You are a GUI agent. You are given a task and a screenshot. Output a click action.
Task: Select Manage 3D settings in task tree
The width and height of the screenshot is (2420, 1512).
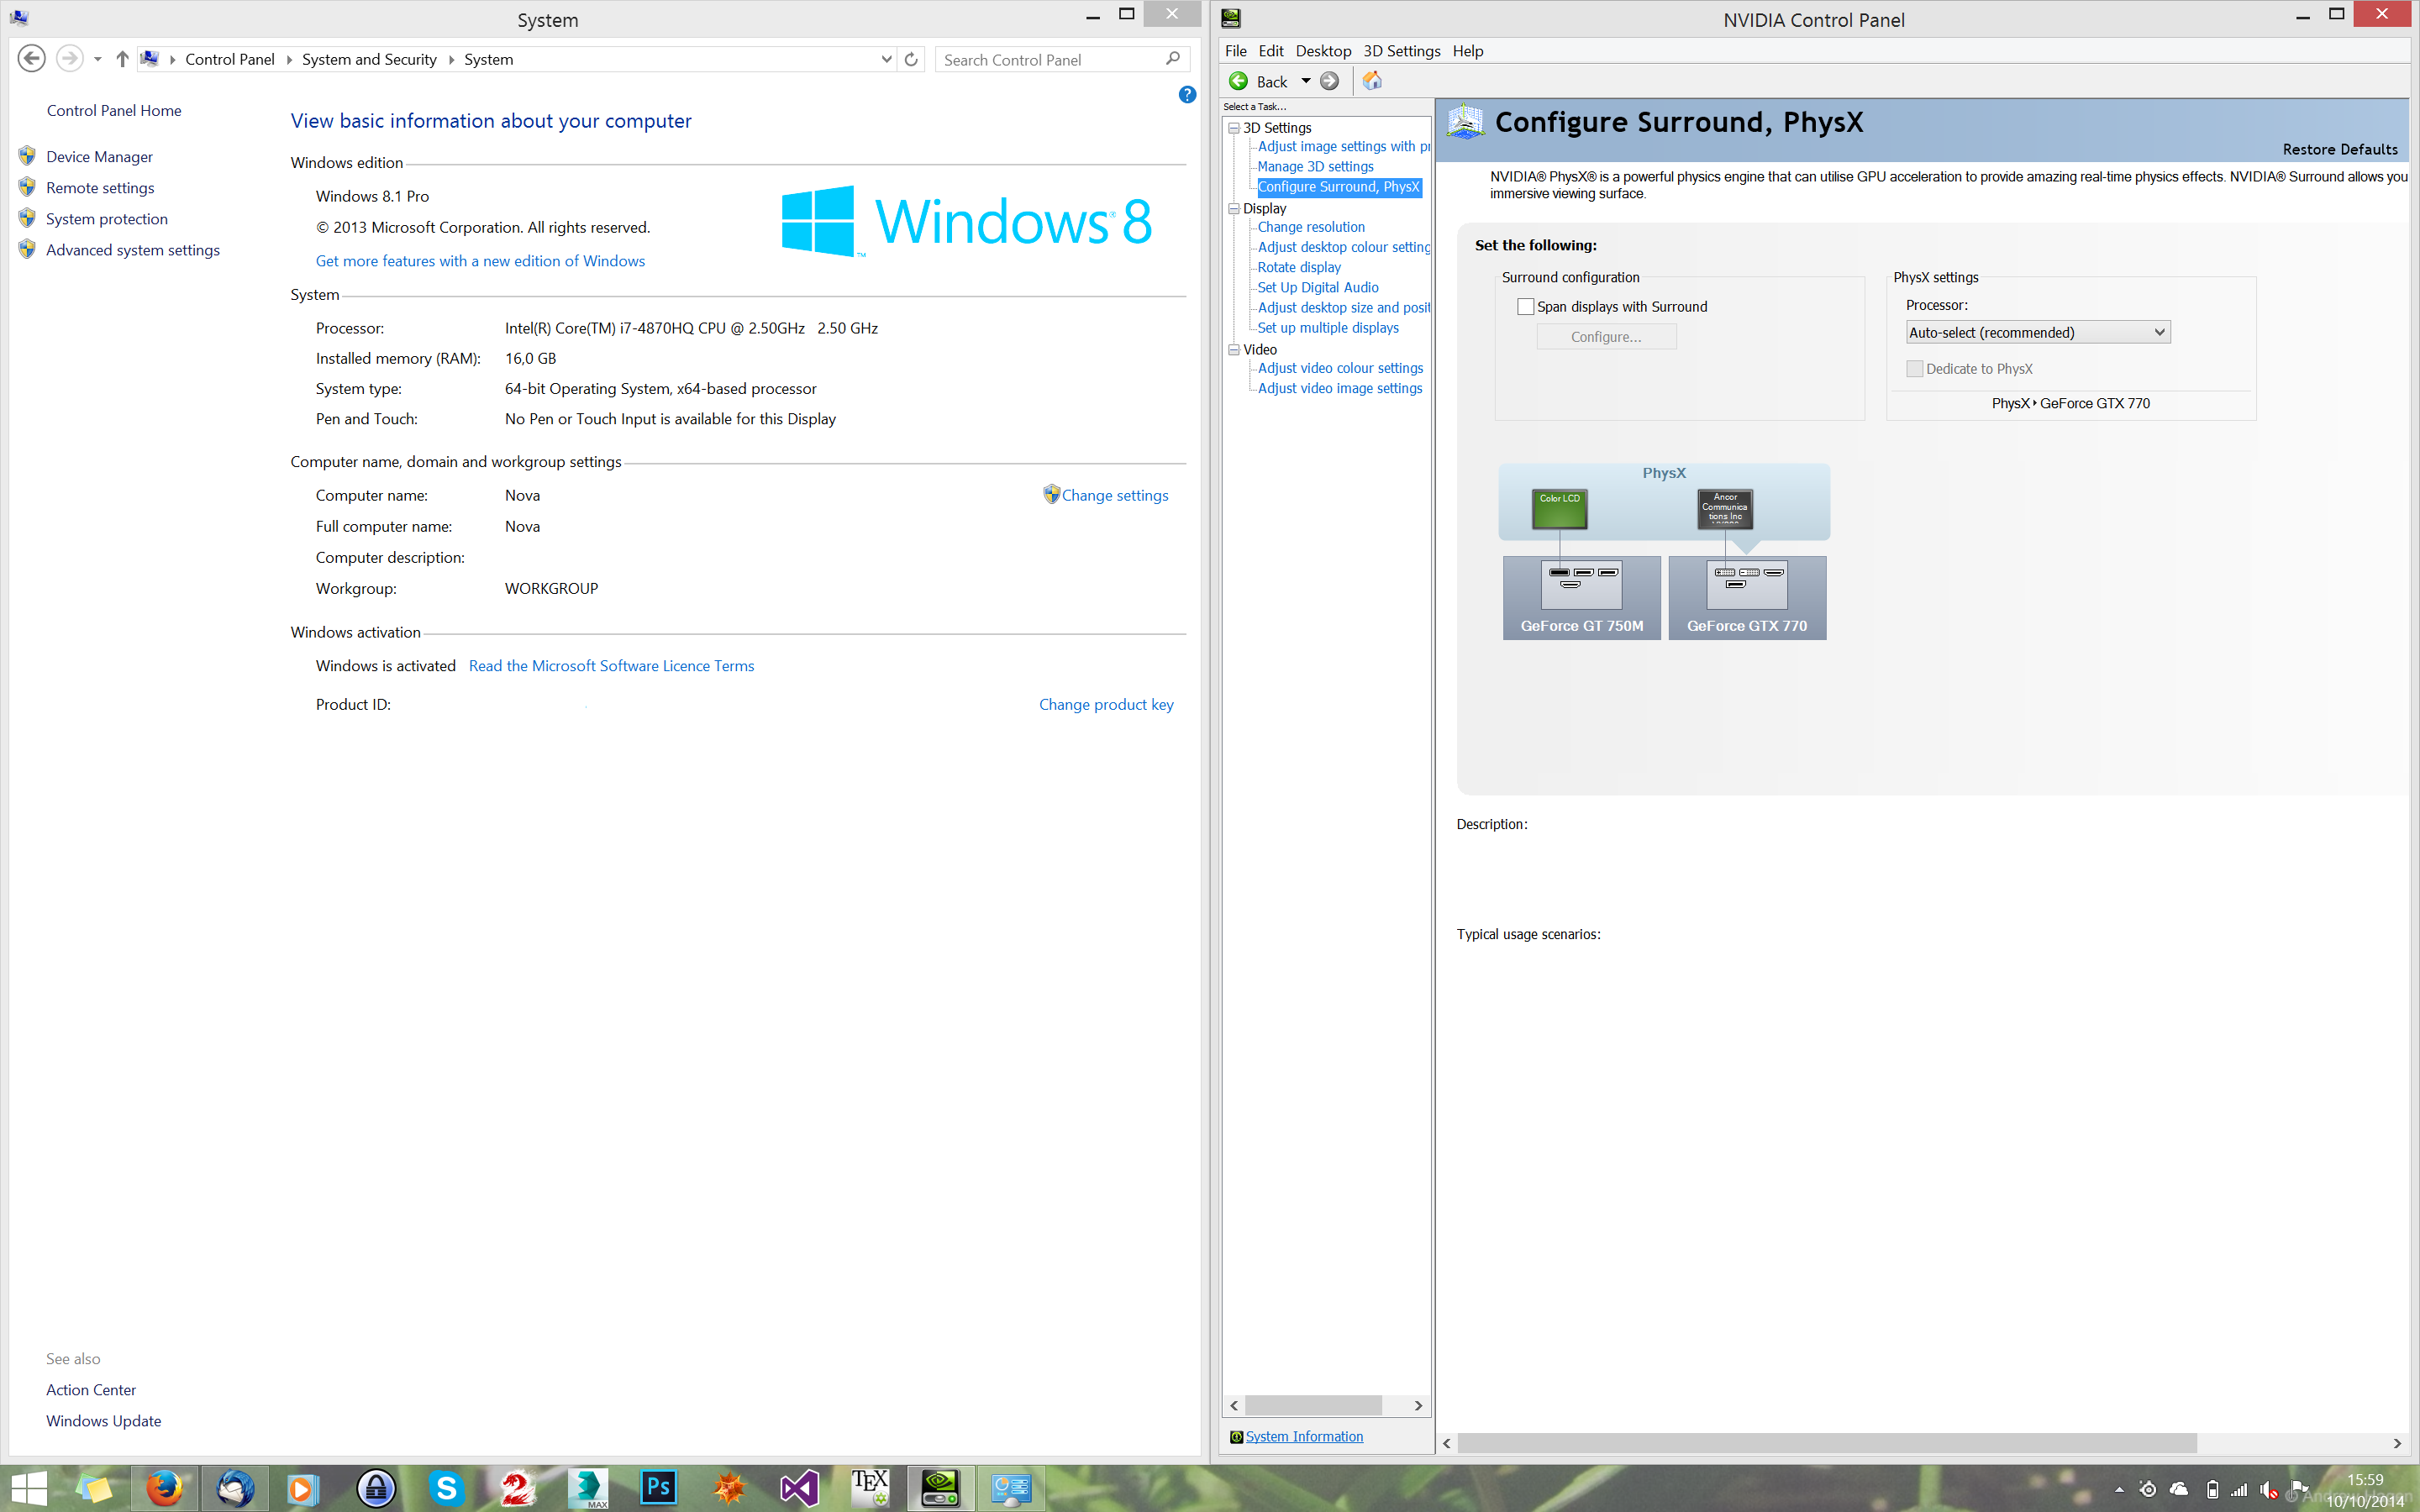(1315, 166)
